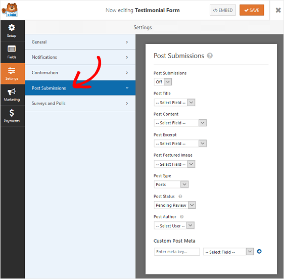Expand Surveys and Polls chevron arrow
This screenshot has width=284, height=279.
pos(127,103)
